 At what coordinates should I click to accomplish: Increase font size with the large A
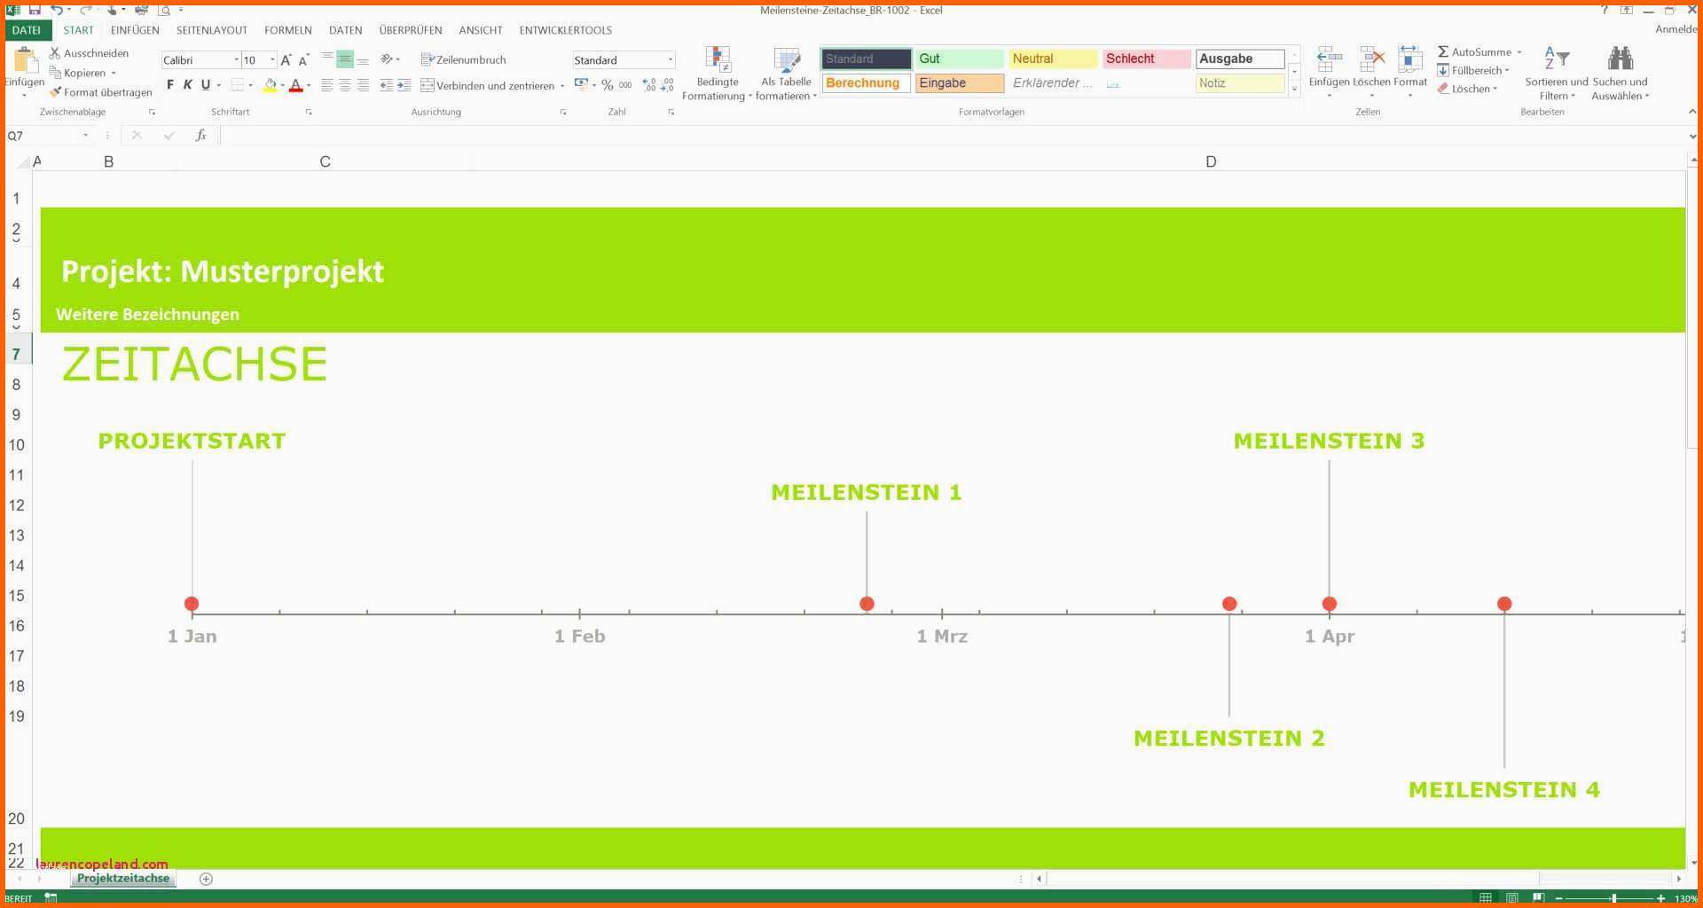click(286, 59)
